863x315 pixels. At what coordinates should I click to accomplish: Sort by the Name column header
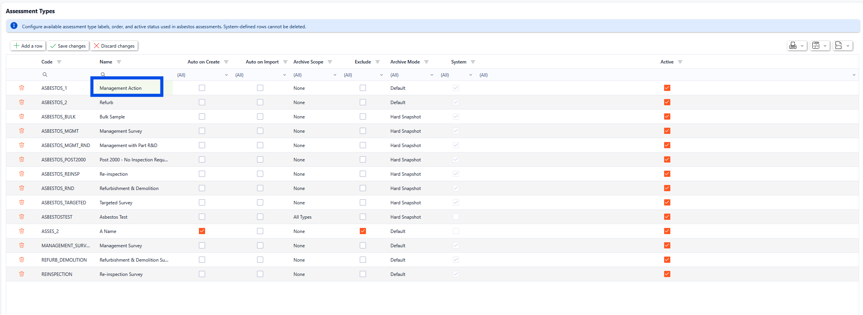click(x=106, y=62)
